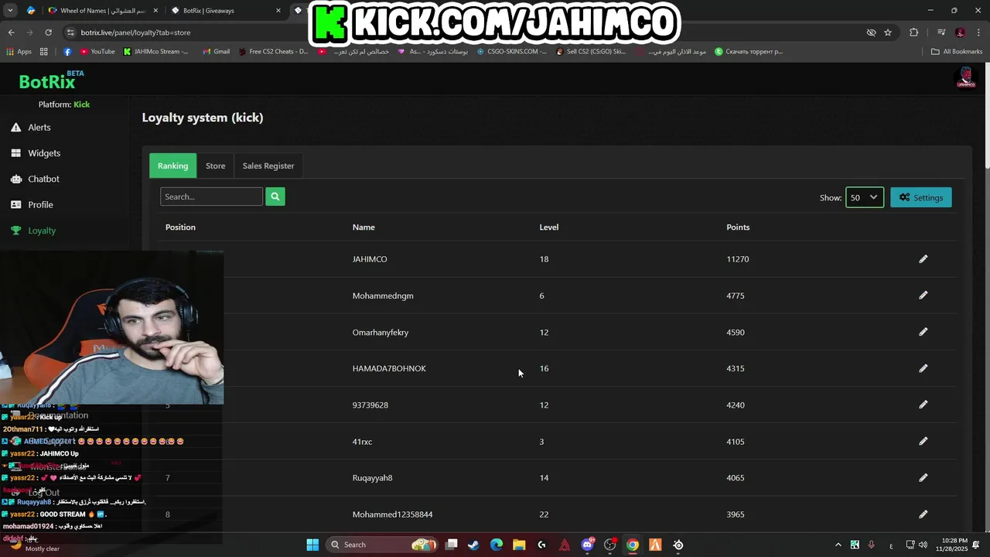Open the Sales Register tab

(268, 166)
